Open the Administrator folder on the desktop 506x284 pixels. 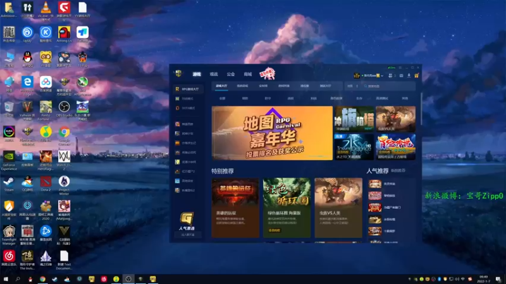9,9
